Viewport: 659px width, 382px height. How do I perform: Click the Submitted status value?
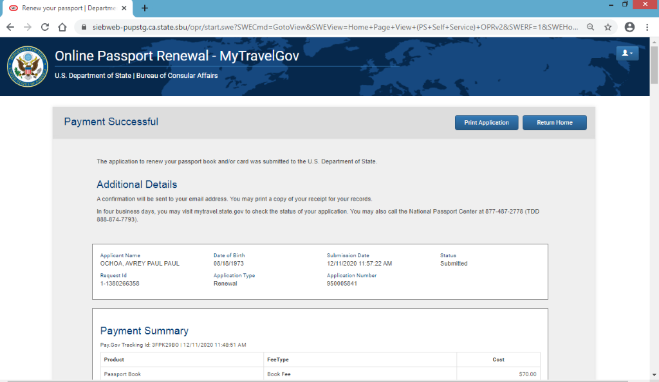[454, 264]
